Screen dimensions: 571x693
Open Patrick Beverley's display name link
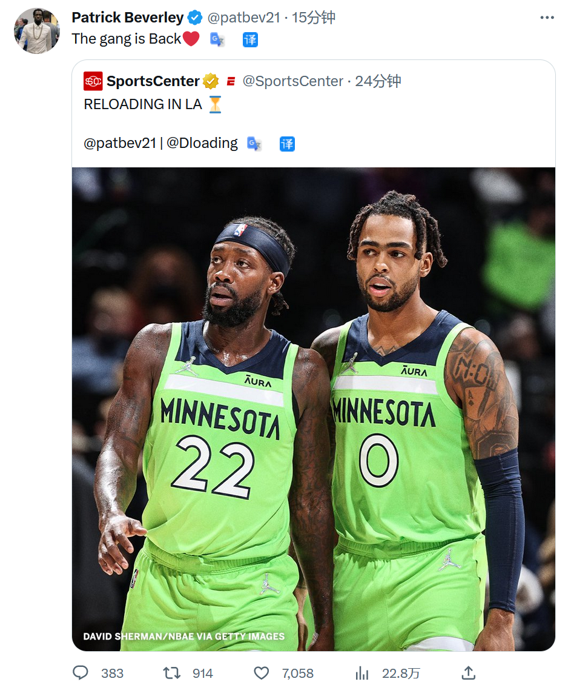click(x=128, y=18)
